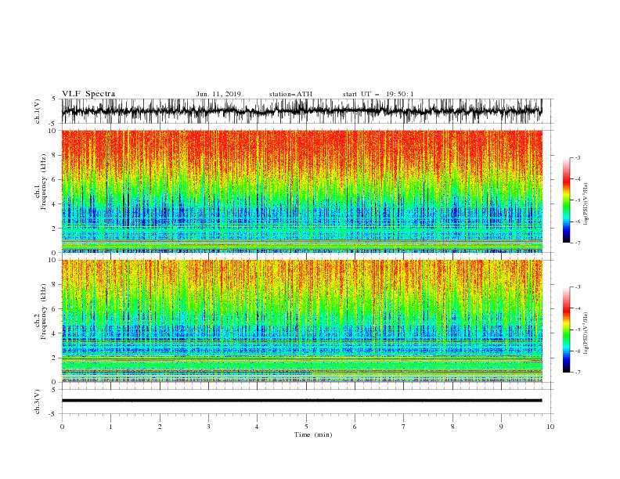Click time axis tick label '5'
Viewport: 620px width, 479px height.
[306, 427]
